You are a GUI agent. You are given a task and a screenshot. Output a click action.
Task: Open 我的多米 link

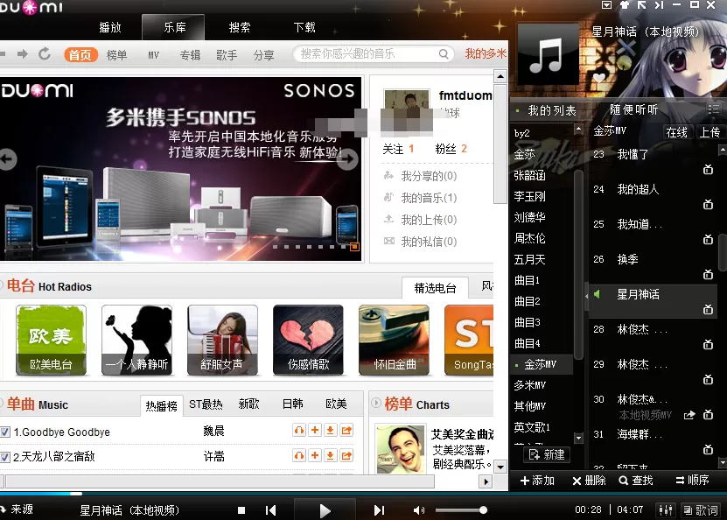point(486,53)
